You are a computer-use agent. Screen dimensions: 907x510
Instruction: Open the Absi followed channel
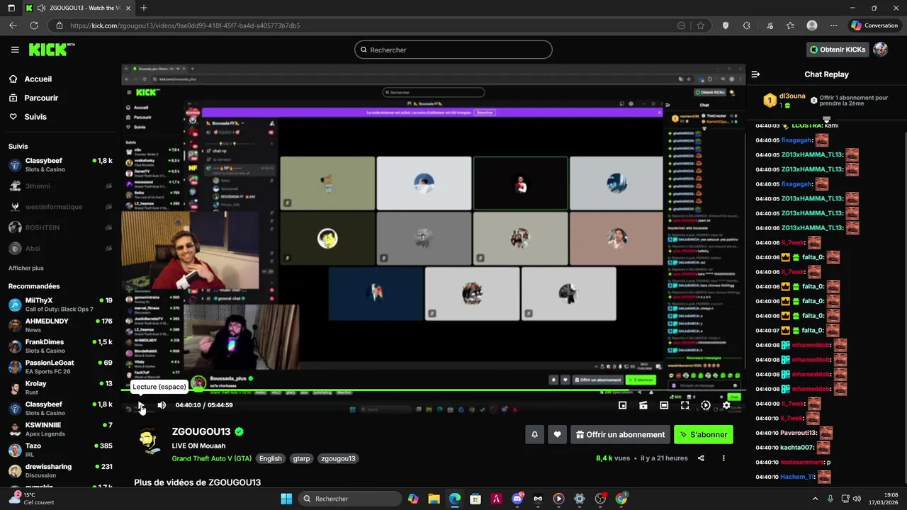(60, 249)
